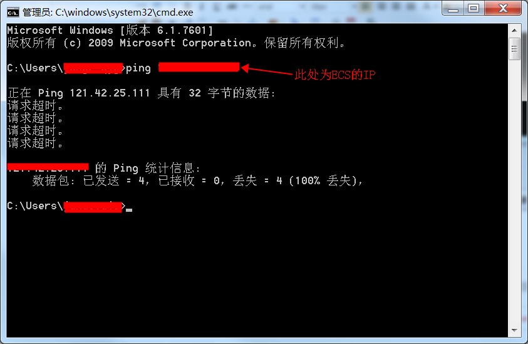The width and height of the screenshot is (528, 344).
Task: Close the command prompt window
Action: [x=503, y=8]
